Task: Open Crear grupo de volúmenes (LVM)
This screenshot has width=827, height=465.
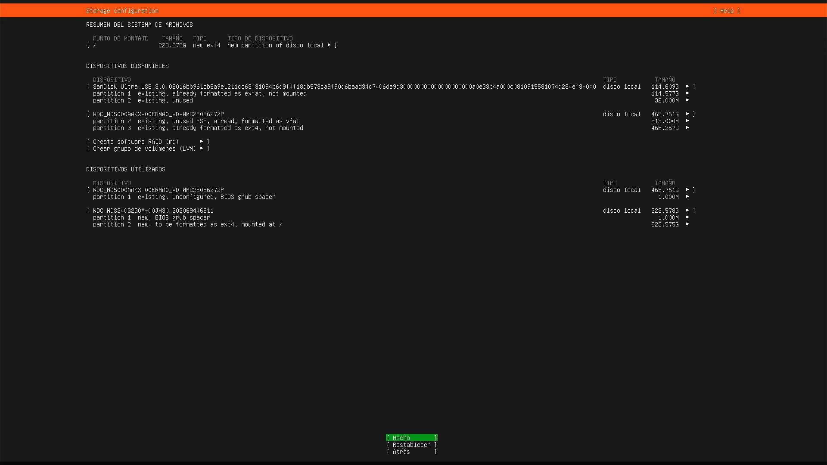Action: 148,149
